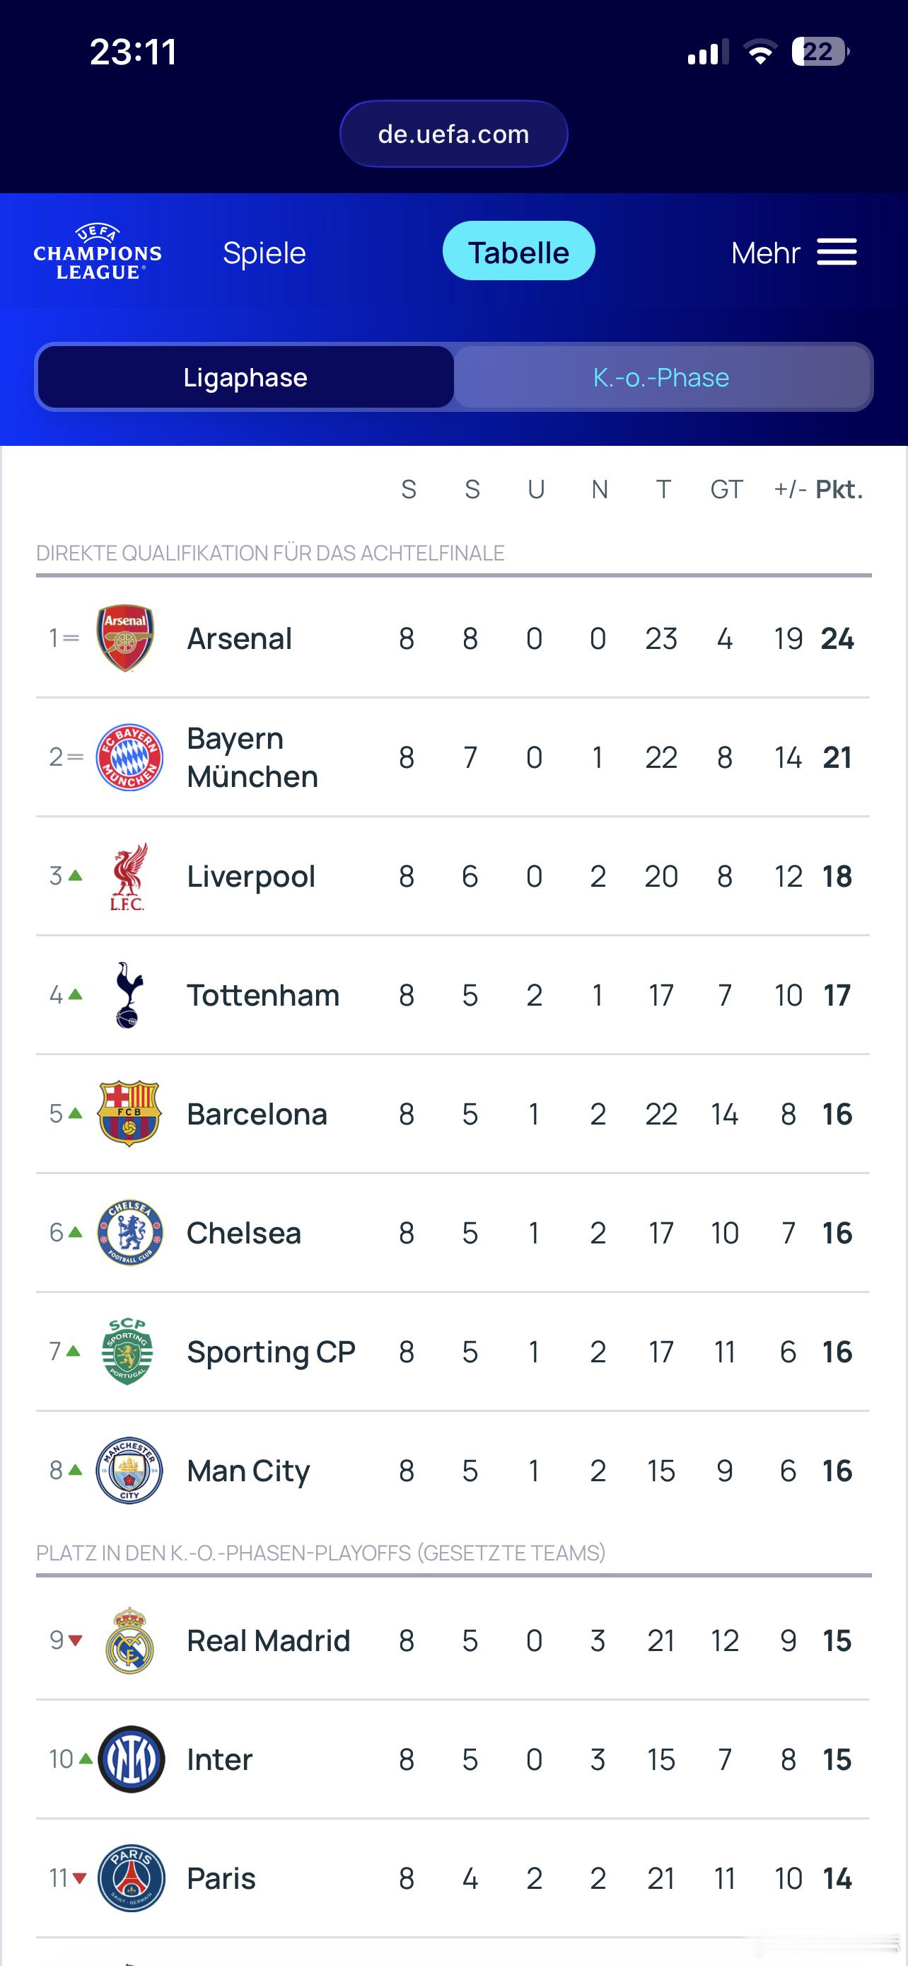908x1966 pixels.
Task: Tap the UEFA Champions League logo
Action: (98, 253)
